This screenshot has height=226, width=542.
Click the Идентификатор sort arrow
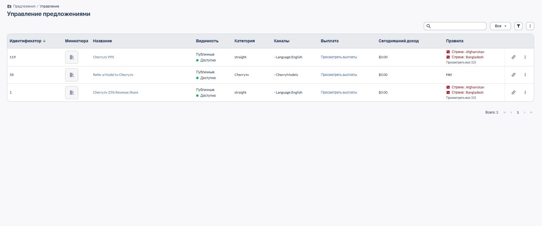[x=44, y=41]
